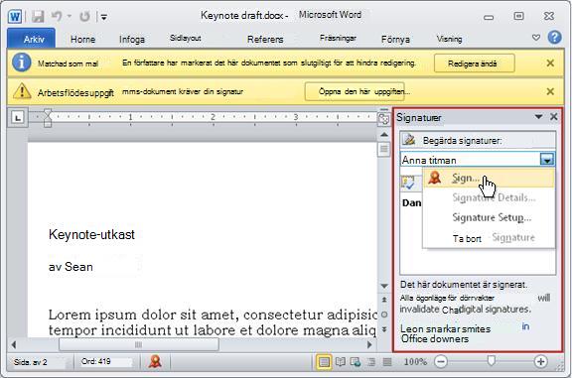572x378 pixels.
Task: Save the document using the floppy icon
Action: pos(37,17)
